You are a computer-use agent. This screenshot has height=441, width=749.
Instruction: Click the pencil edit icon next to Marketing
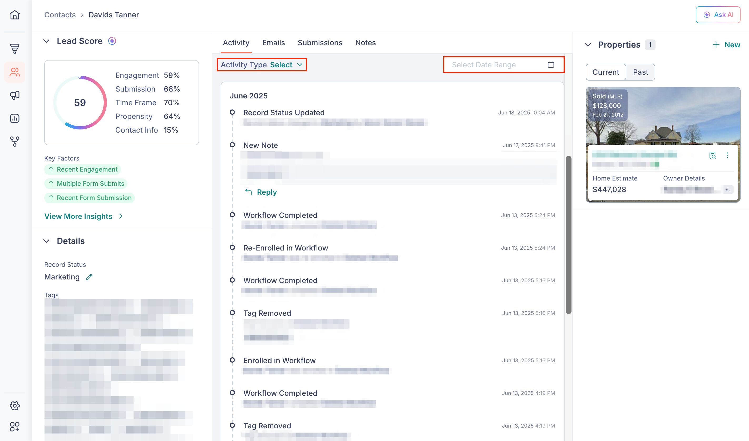tap(89, 277)
